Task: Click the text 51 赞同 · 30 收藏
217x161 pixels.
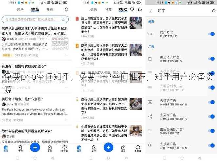Action: pos(12,120)
